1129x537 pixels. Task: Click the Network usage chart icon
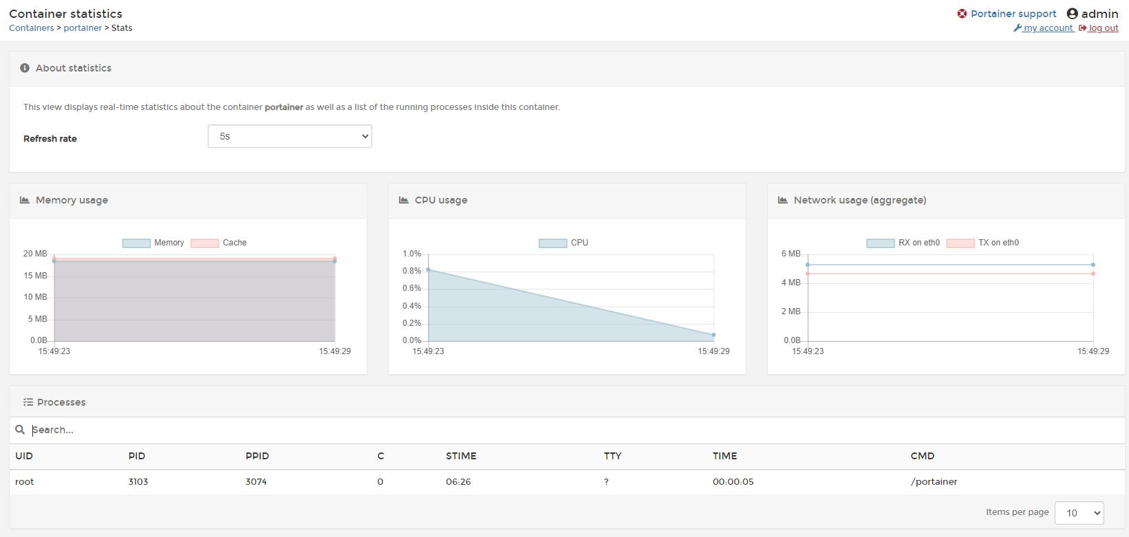point(783,200)
